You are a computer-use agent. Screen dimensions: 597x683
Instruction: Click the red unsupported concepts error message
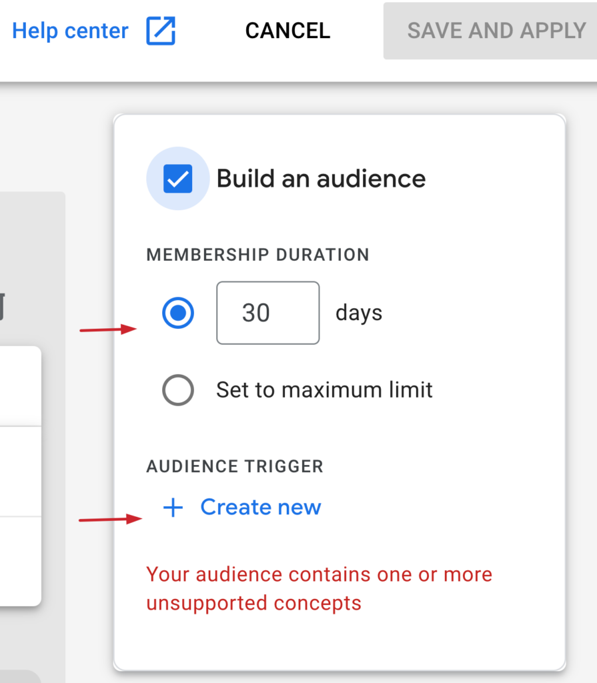pos(319,588)
